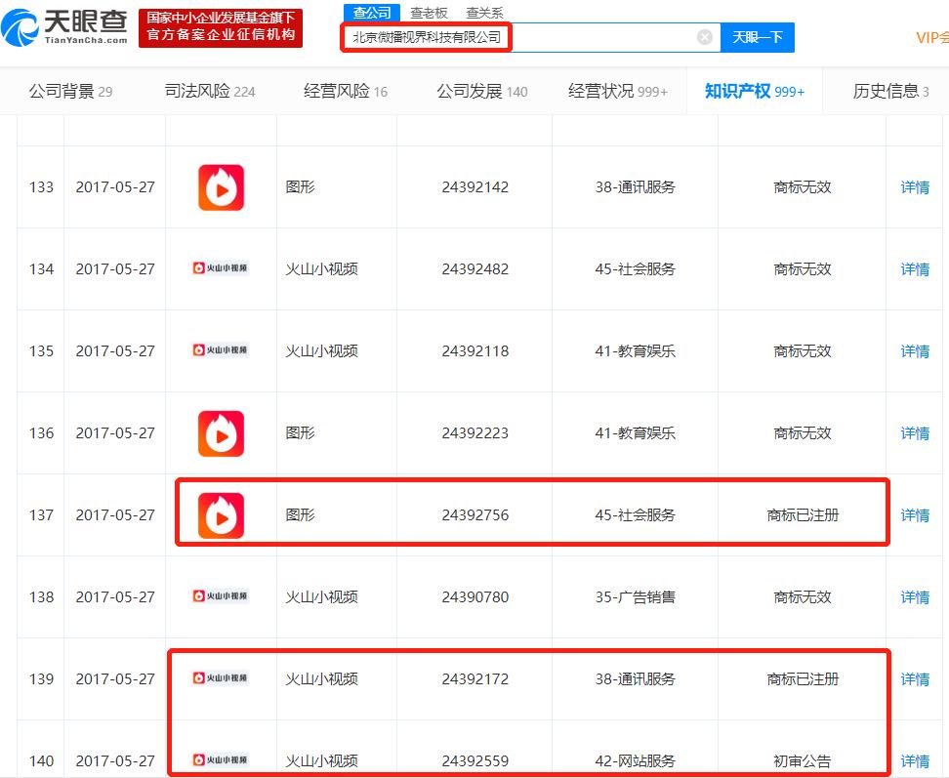Open the 经营风险 16 tab

pyautogui.click(x=345, y=92)
